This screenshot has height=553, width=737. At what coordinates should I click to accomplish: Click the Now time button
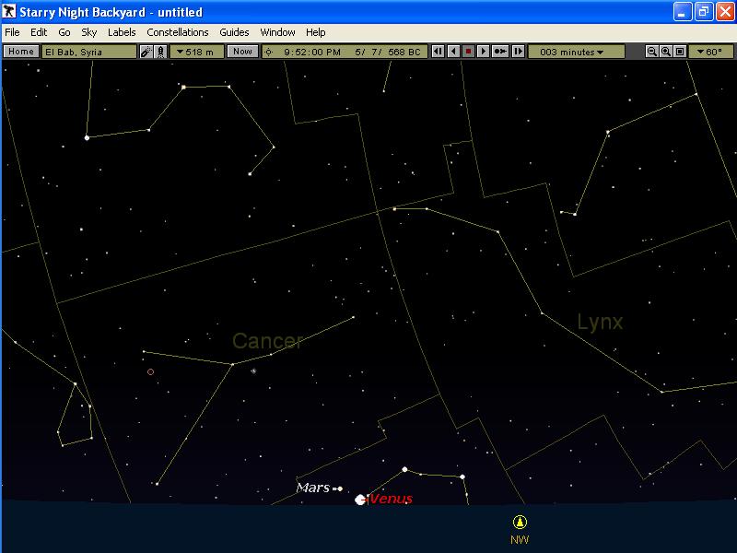(242, 52)
